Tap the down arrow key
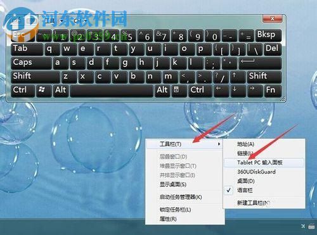 coord(238,91)
